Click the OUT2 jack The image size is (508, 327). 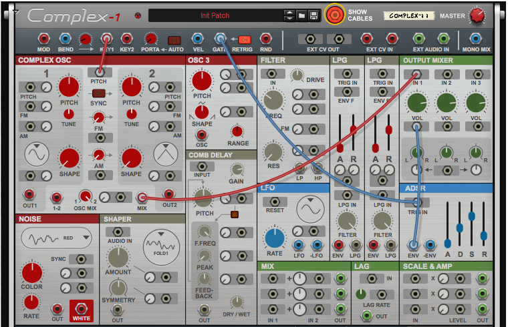(x=169, y=194)
